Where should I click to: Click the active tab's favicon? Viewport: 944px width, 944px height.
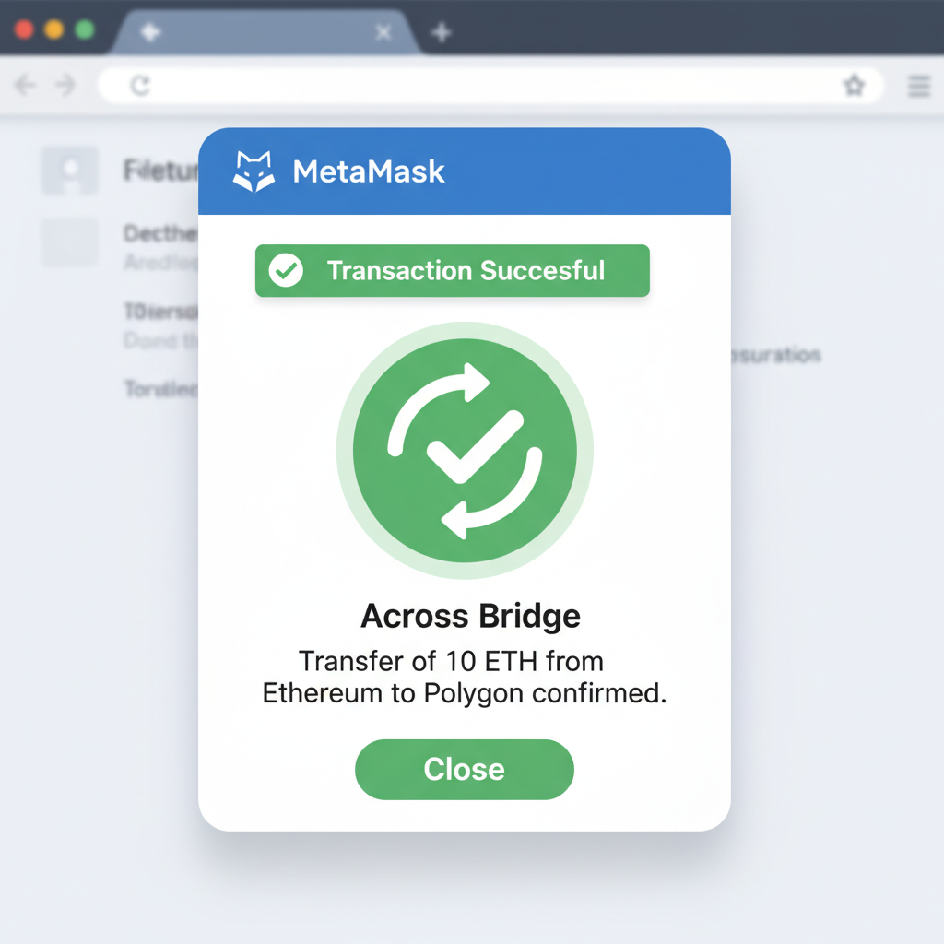click(x=148, y=30)
